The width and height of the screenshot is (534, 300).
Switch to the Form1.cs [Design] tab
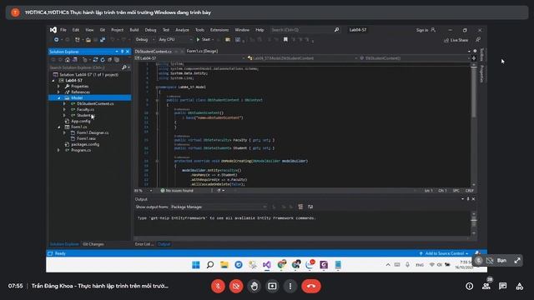click(202, 51)
